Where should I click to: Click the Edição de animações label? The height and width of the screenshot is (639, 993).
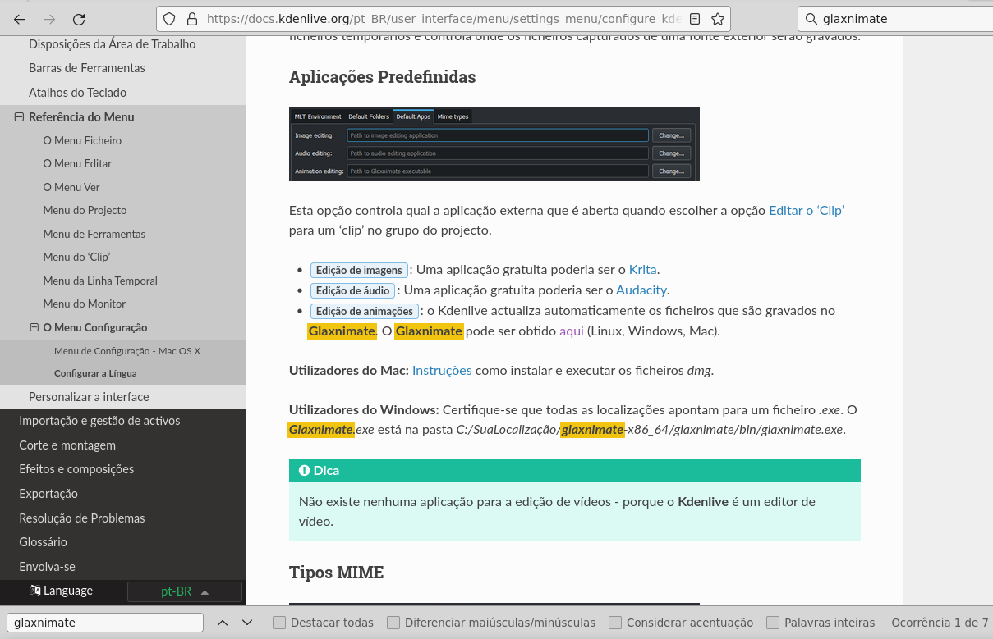(x=365, y=311)
